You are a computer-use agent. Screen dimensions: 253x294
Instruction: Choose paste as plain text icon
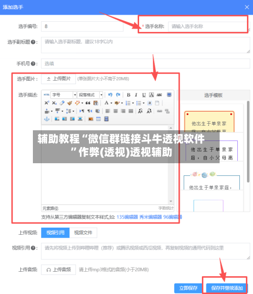(x=96, y=103)
